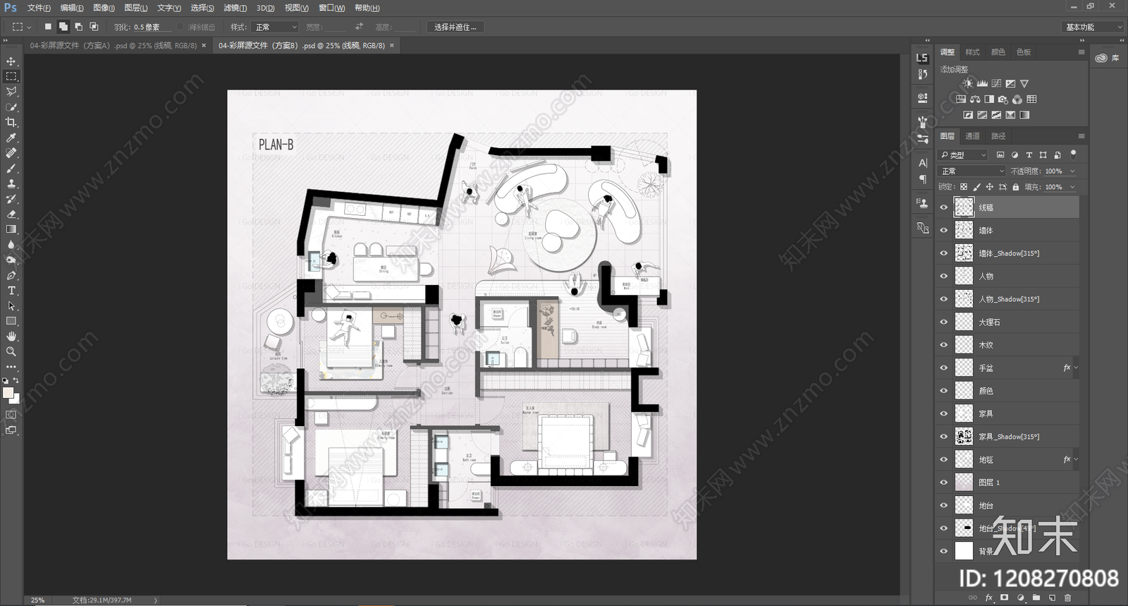Hide the 大理石 layer
The width and height of the screenshot is (1128, 606).
click(x=944, y=322)
